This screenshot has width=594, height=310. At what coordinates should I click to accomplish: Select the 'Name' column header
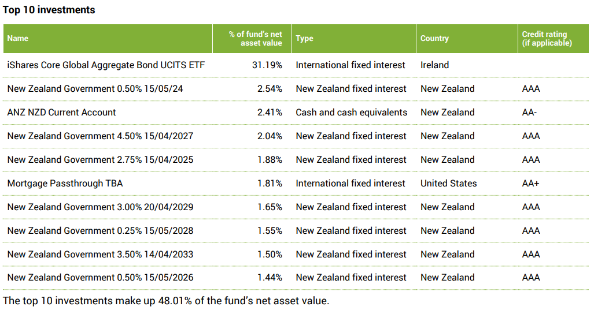[x=18, y=38]
